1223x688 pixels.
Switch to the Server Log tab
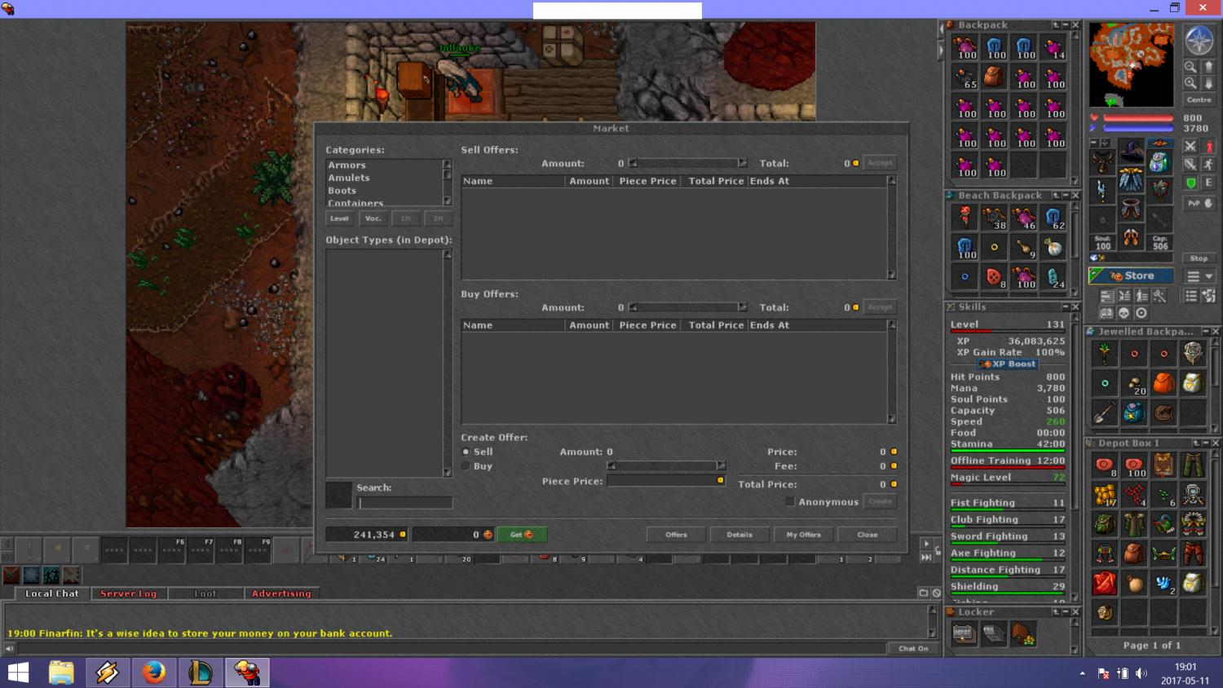pos(128,593)
